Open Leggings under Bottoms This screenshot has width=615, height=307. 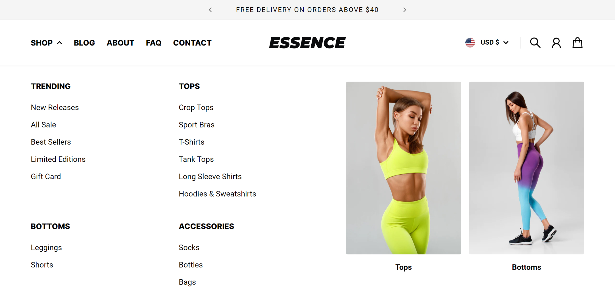click(x=46, y=248)
